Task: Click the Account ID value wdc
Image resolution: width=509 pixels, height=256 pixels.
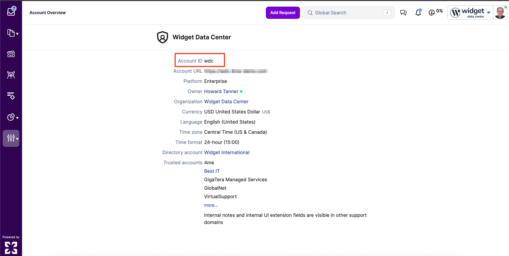Action: point(209,61)
